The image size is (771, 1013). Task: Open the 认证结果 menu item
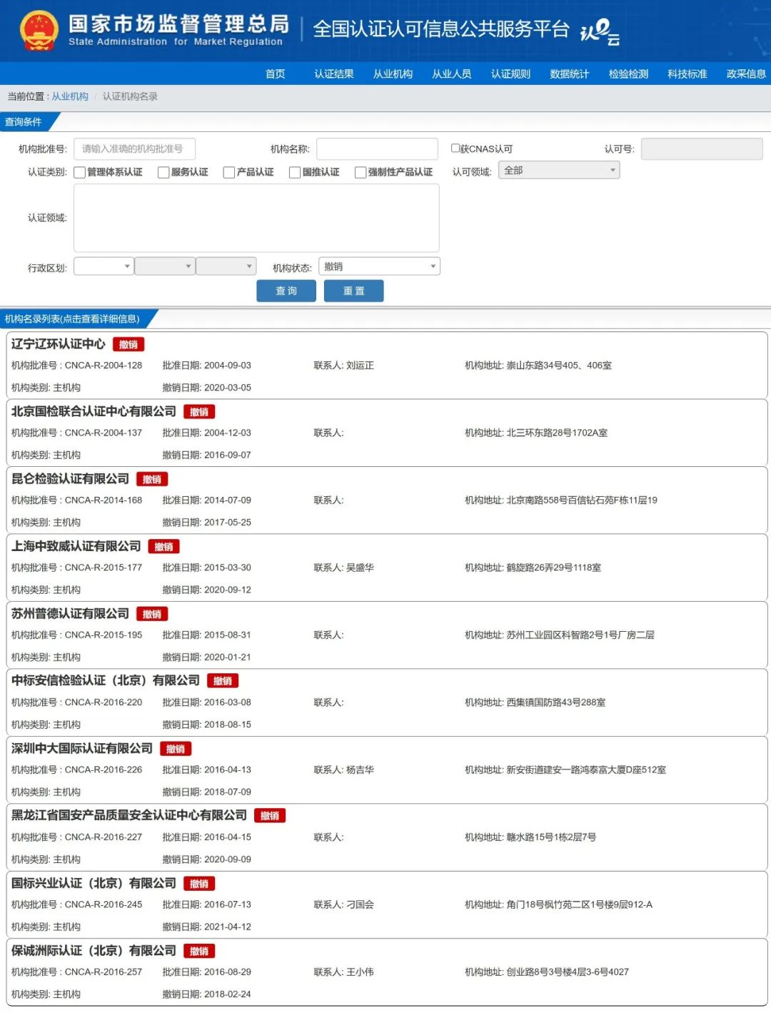333,74
